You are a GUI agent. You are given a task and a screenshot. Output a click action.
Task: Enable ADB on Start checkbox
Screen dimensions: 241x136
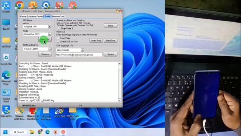[58, 42]
